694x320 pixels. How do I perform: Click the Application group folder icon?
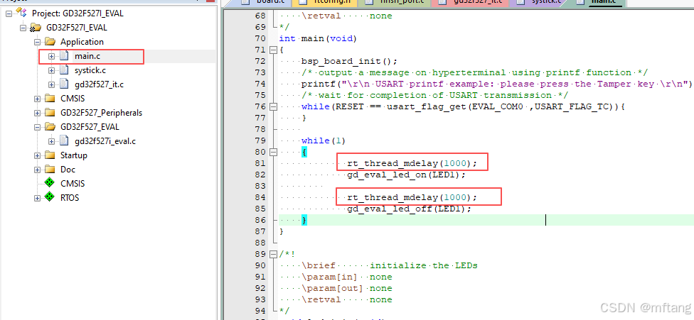(50, 41)
